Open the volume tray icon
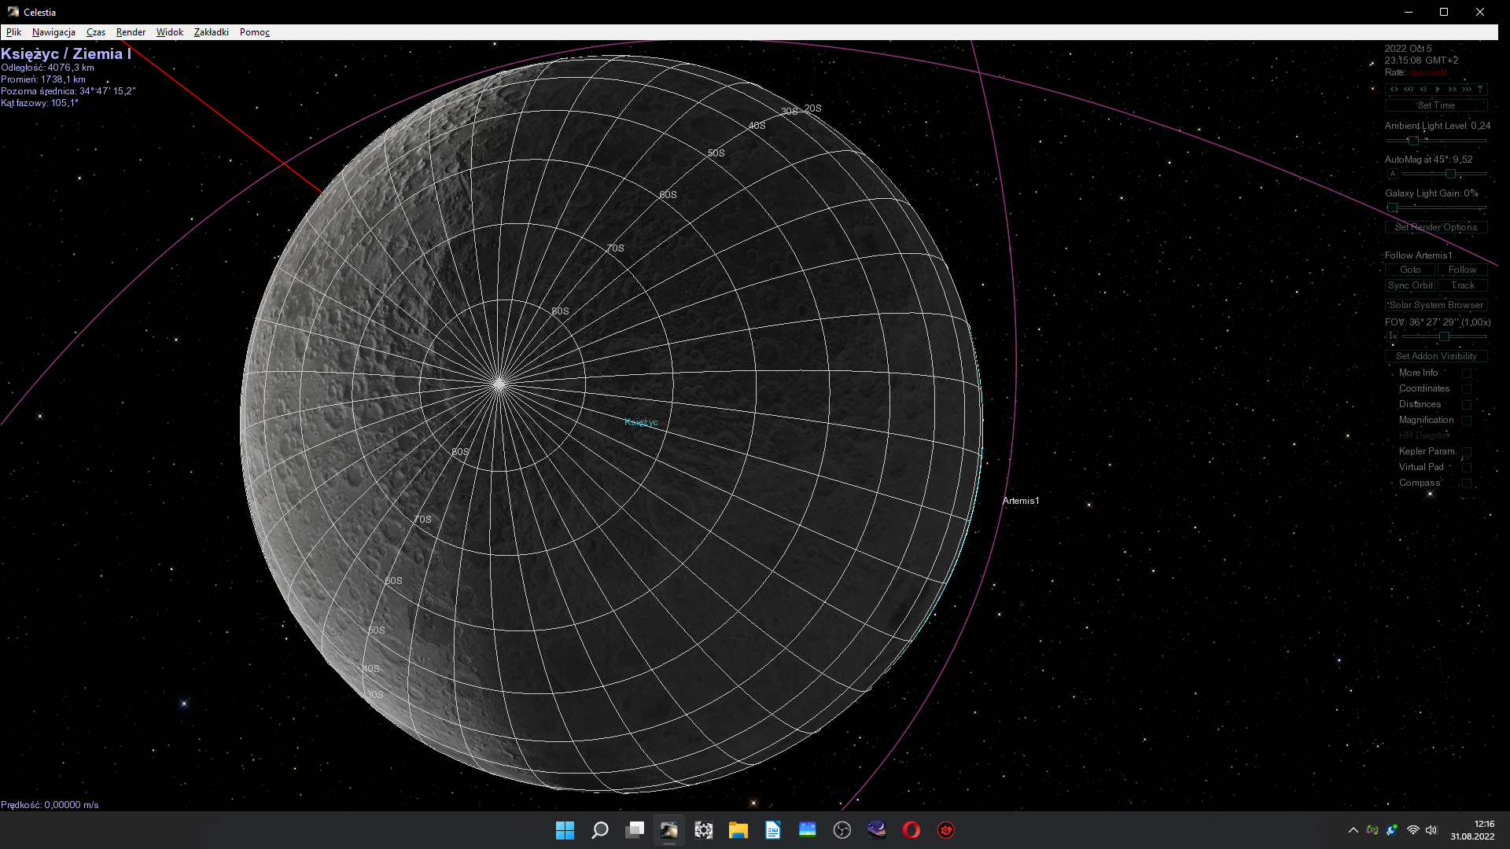1510x849 pixels. click(x=1431, y=830)
